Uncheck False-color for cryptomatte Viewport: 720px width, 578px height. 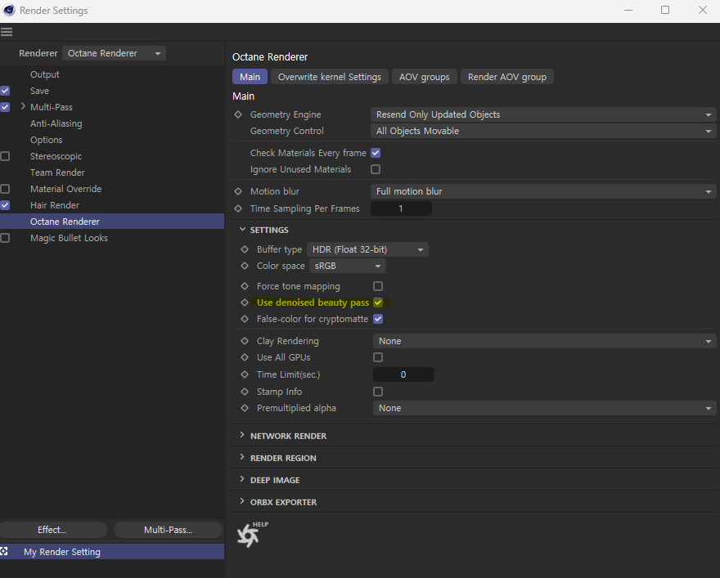378,319
